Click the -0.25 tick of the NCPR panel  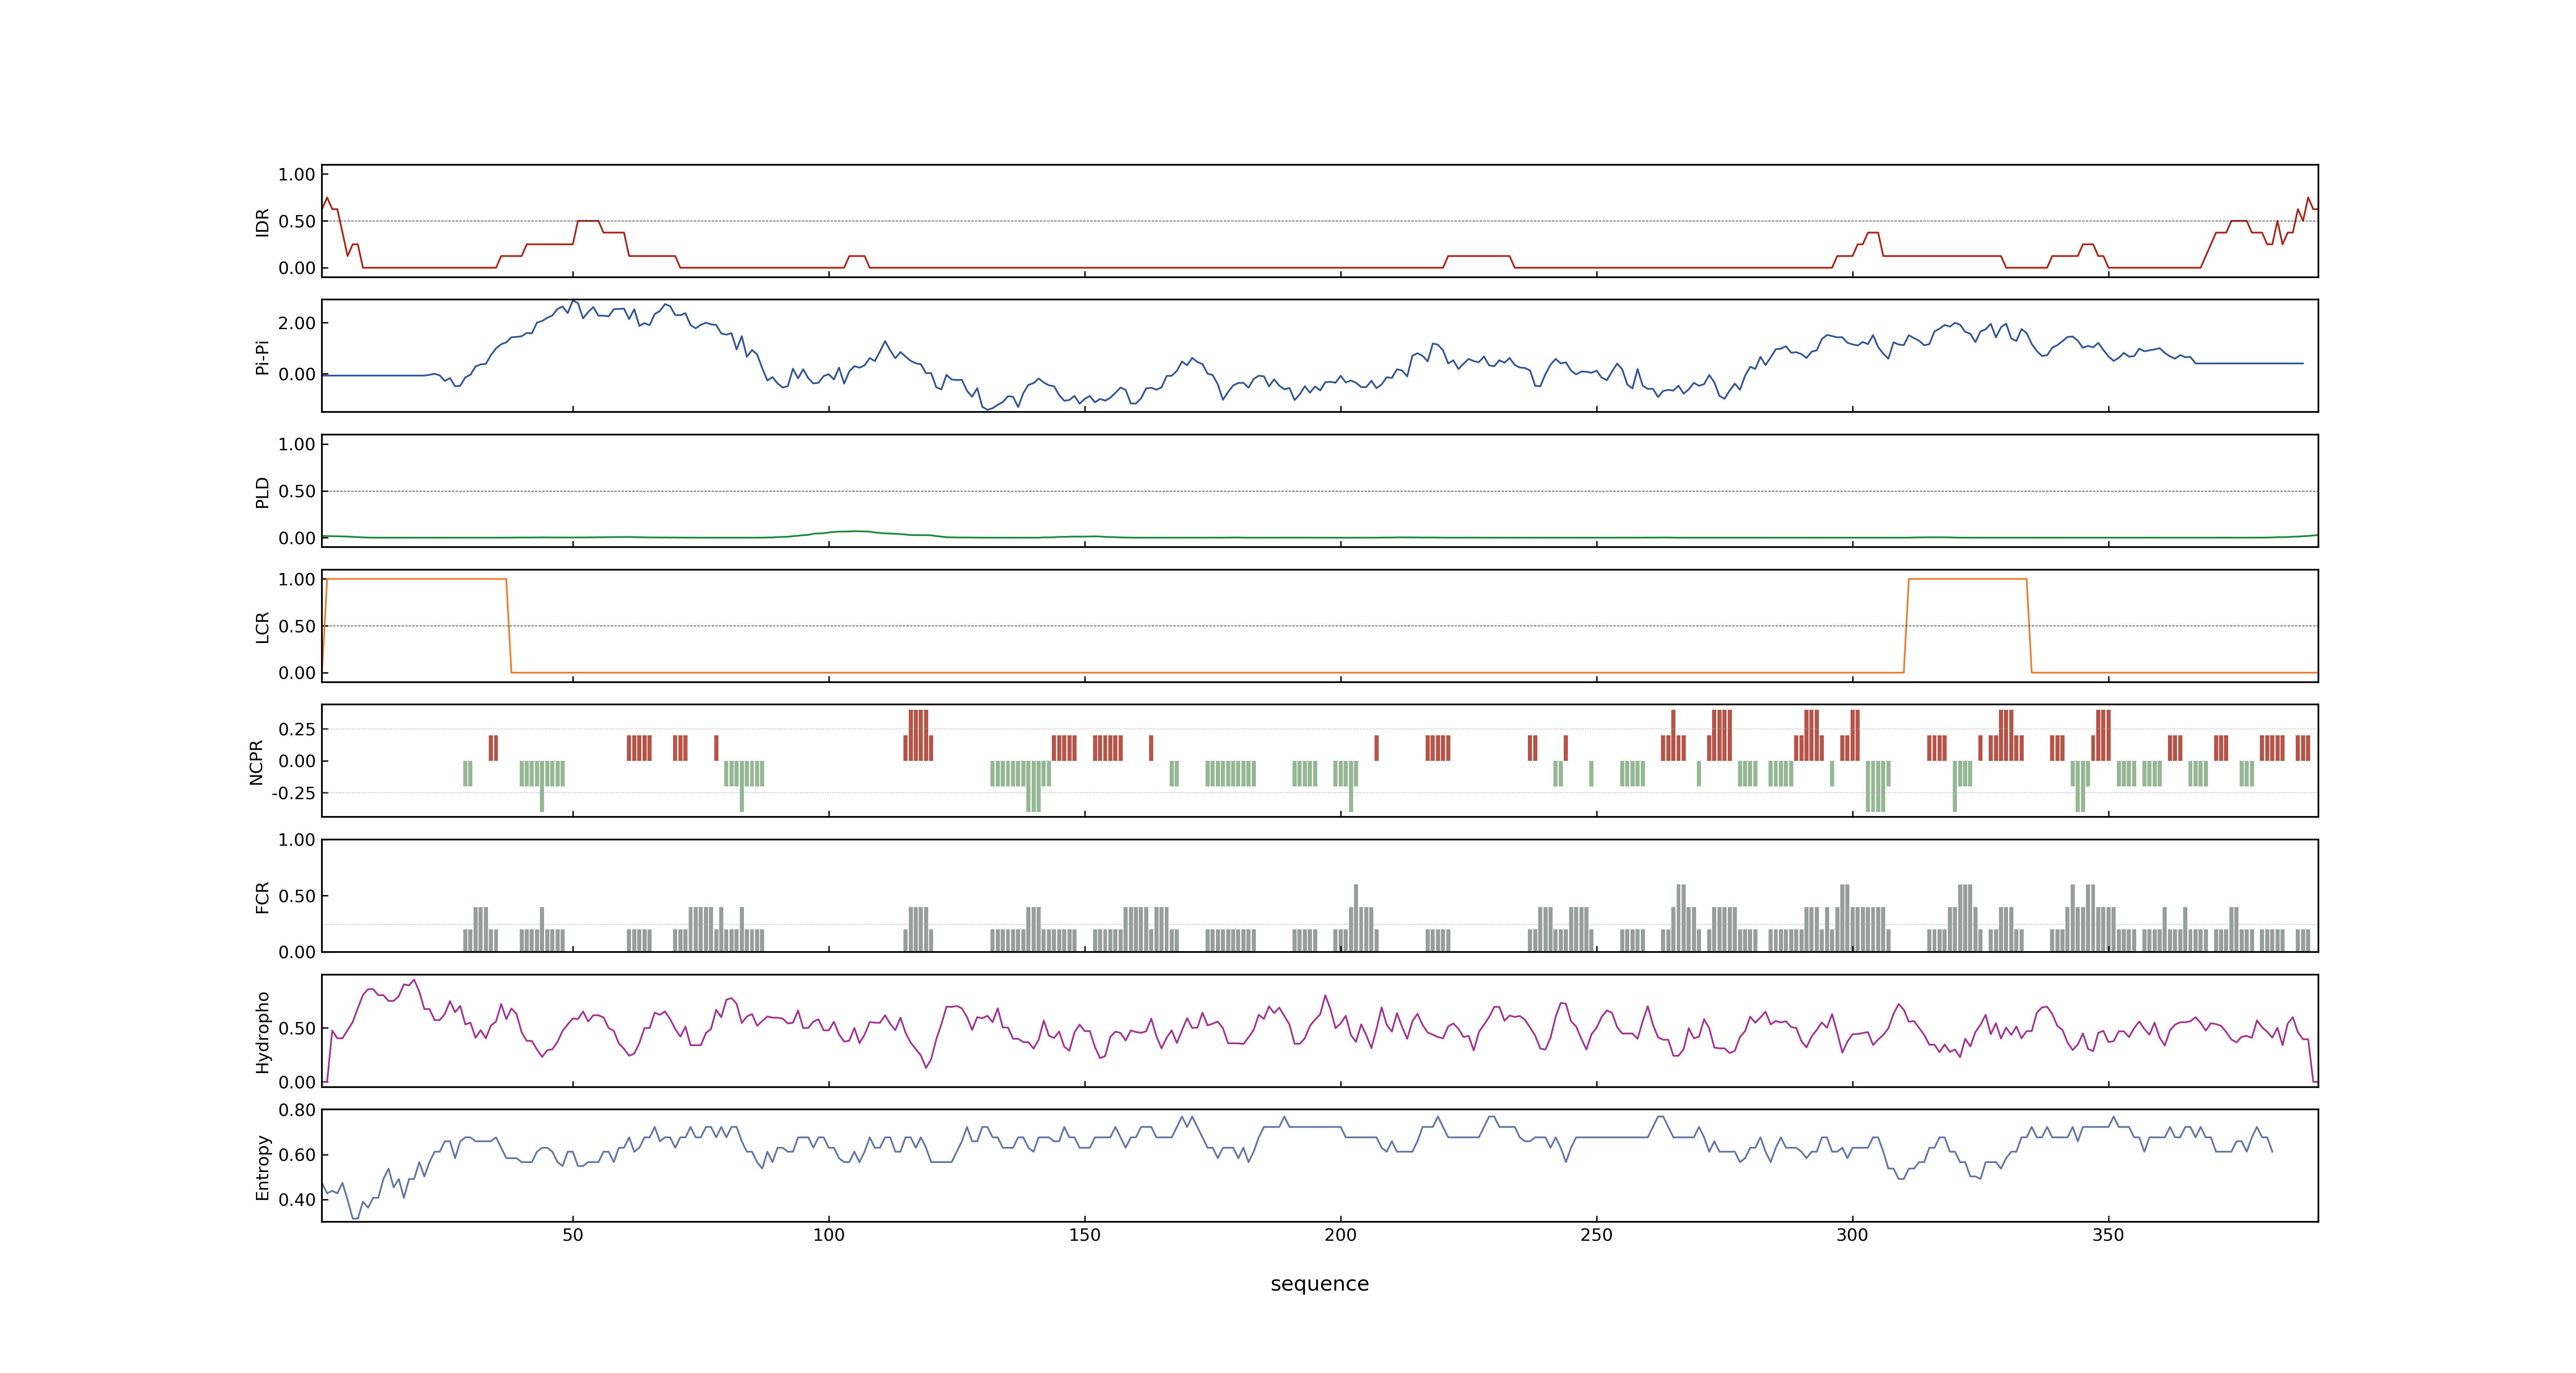[x=293, y=793]
